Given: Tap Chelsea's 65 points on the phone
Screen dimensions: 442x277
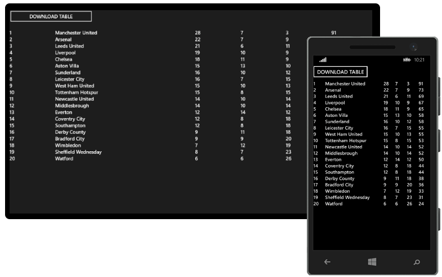Looking at the screenshot, I should pyautogui.click(x=421, y=109).
